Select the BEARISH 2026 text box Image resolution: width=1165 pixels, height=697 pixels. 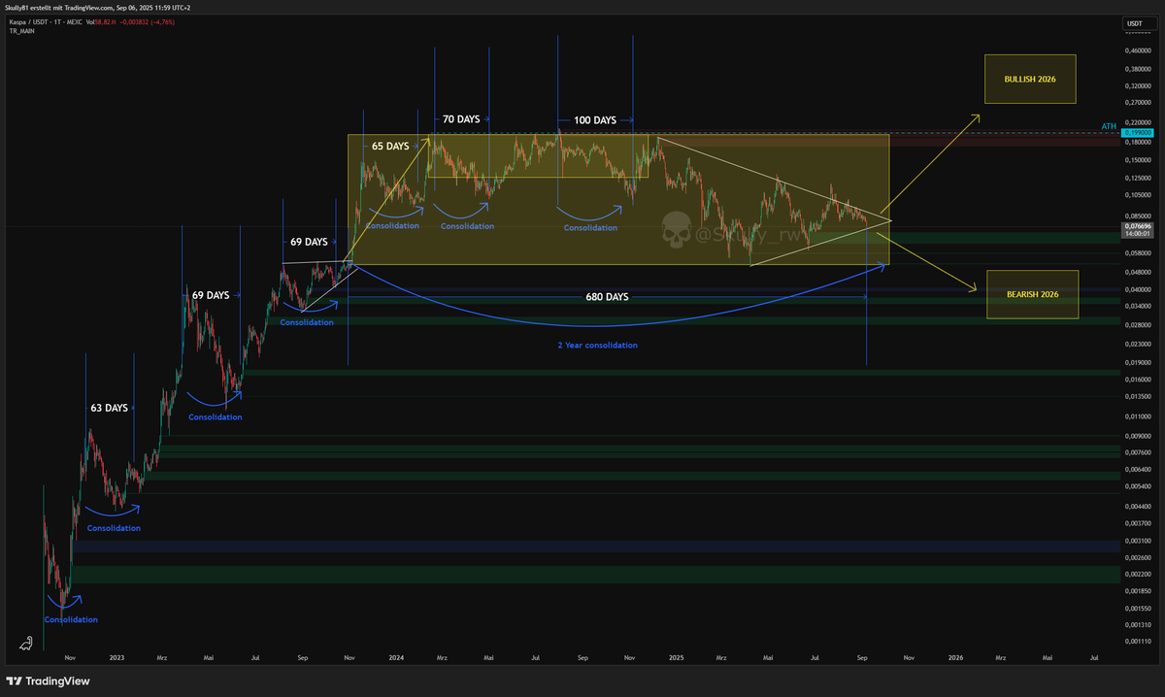tap(1032, 293)
